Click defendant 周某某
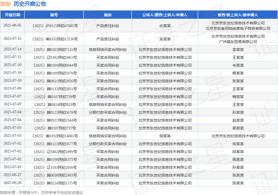This screenshot has height=195, width=278. (238, 160)
